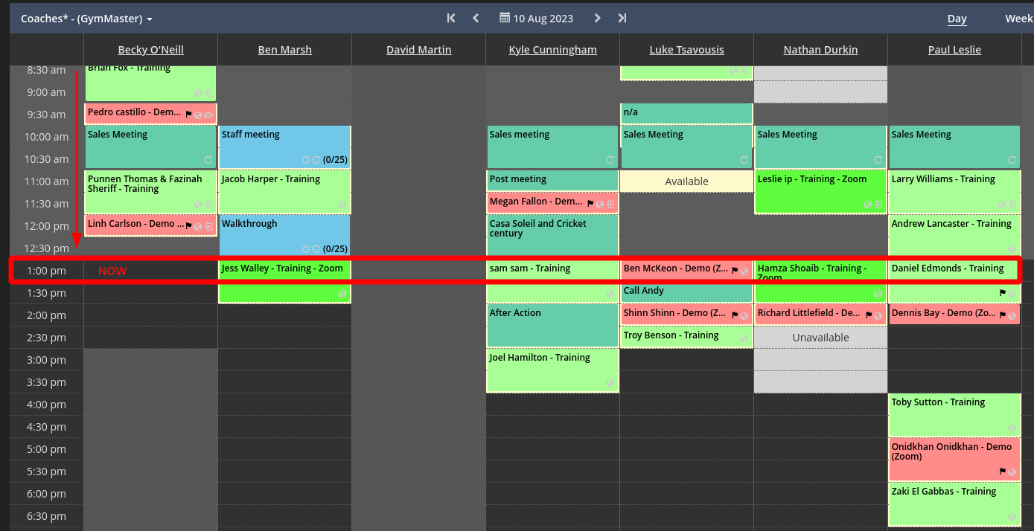
Task: Open the Coaches (GymMaster) calendar dropdown
Action: tap(86, 19)
